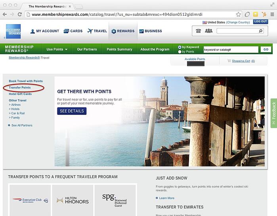The width and height of the screenshot is (277, 216).
Task: Select the by Keyword radio button
Action: click(x=180, y=47)
